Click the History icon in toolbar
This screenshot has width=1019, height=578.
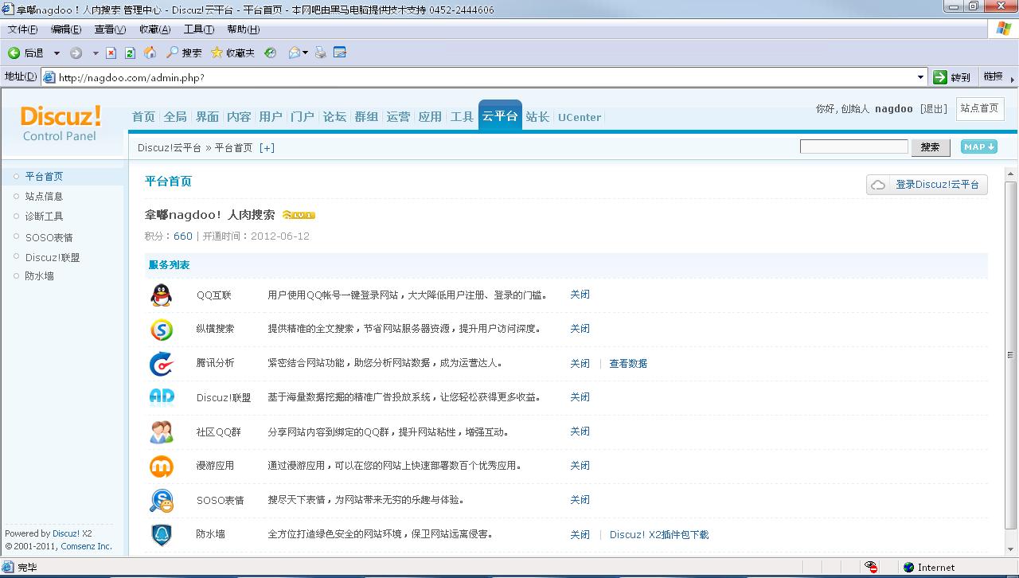coord(271,53)
